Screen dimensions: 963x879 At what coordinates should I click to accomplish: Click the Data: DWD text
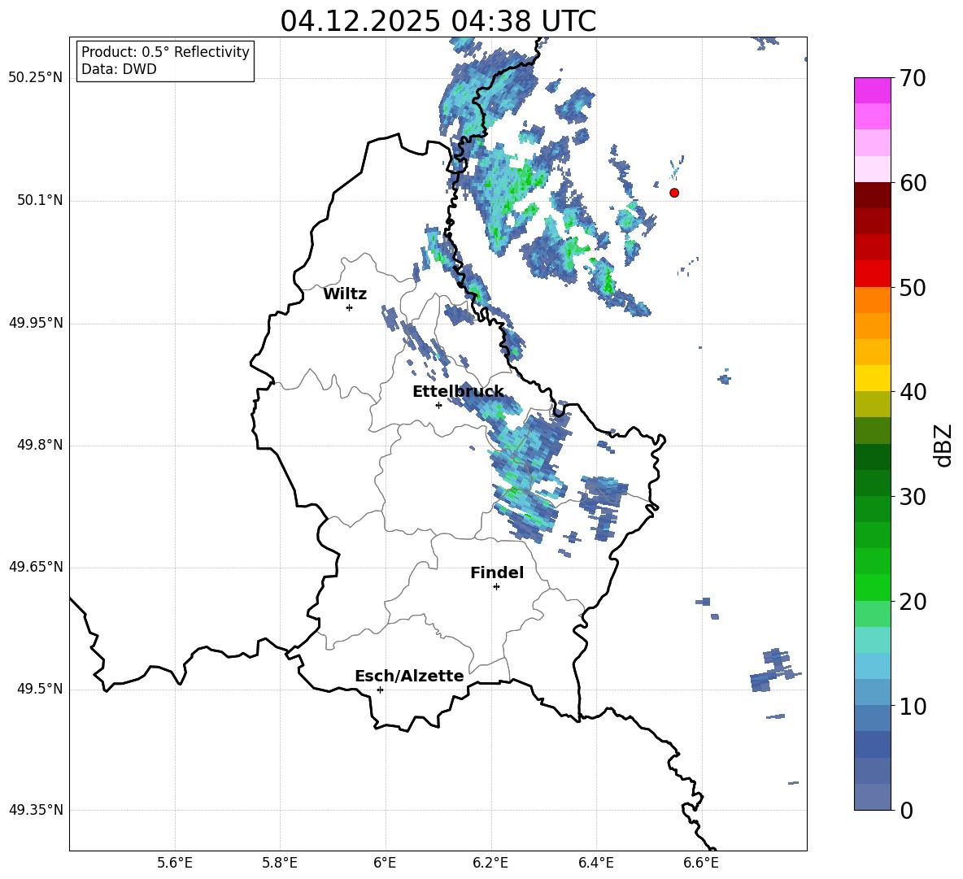pyautogui.click(x=119, y=69)
